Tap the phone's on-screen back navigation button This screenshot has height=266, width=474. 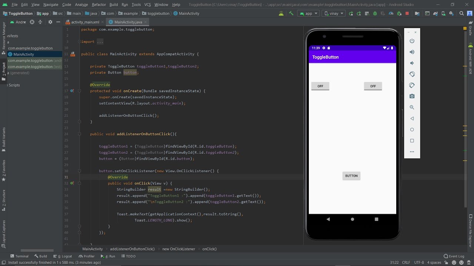pyautogui.click(x=328, y=219)
